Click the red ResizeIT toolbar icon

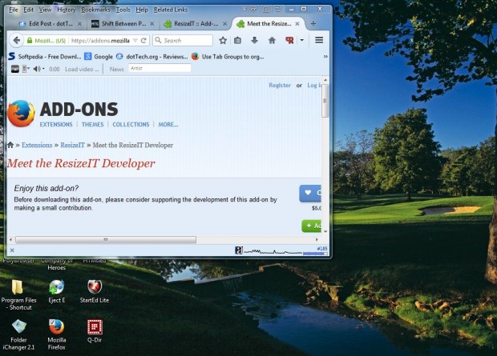289,40
